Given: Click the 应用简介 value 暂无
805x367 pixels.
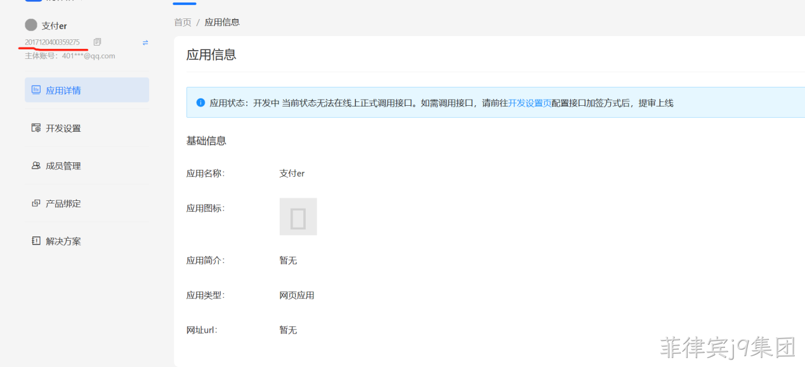Looking at the screenshot, I should 288,261.
